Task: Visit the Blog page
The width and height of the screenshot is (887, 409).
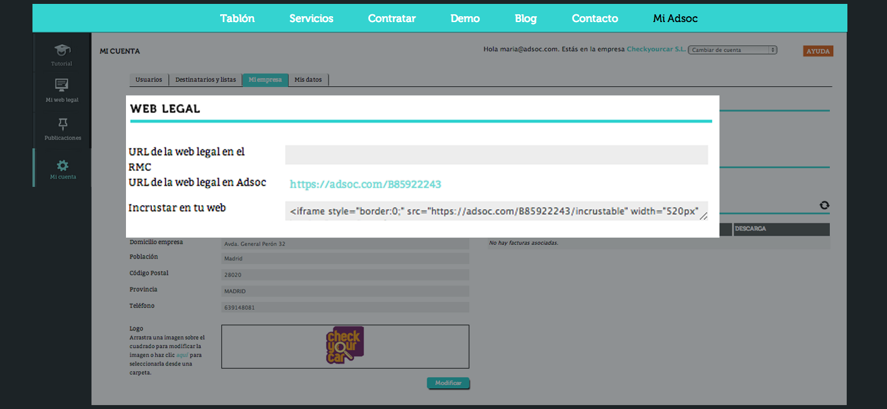Action: pyautogui.click(x=525, y=18)
